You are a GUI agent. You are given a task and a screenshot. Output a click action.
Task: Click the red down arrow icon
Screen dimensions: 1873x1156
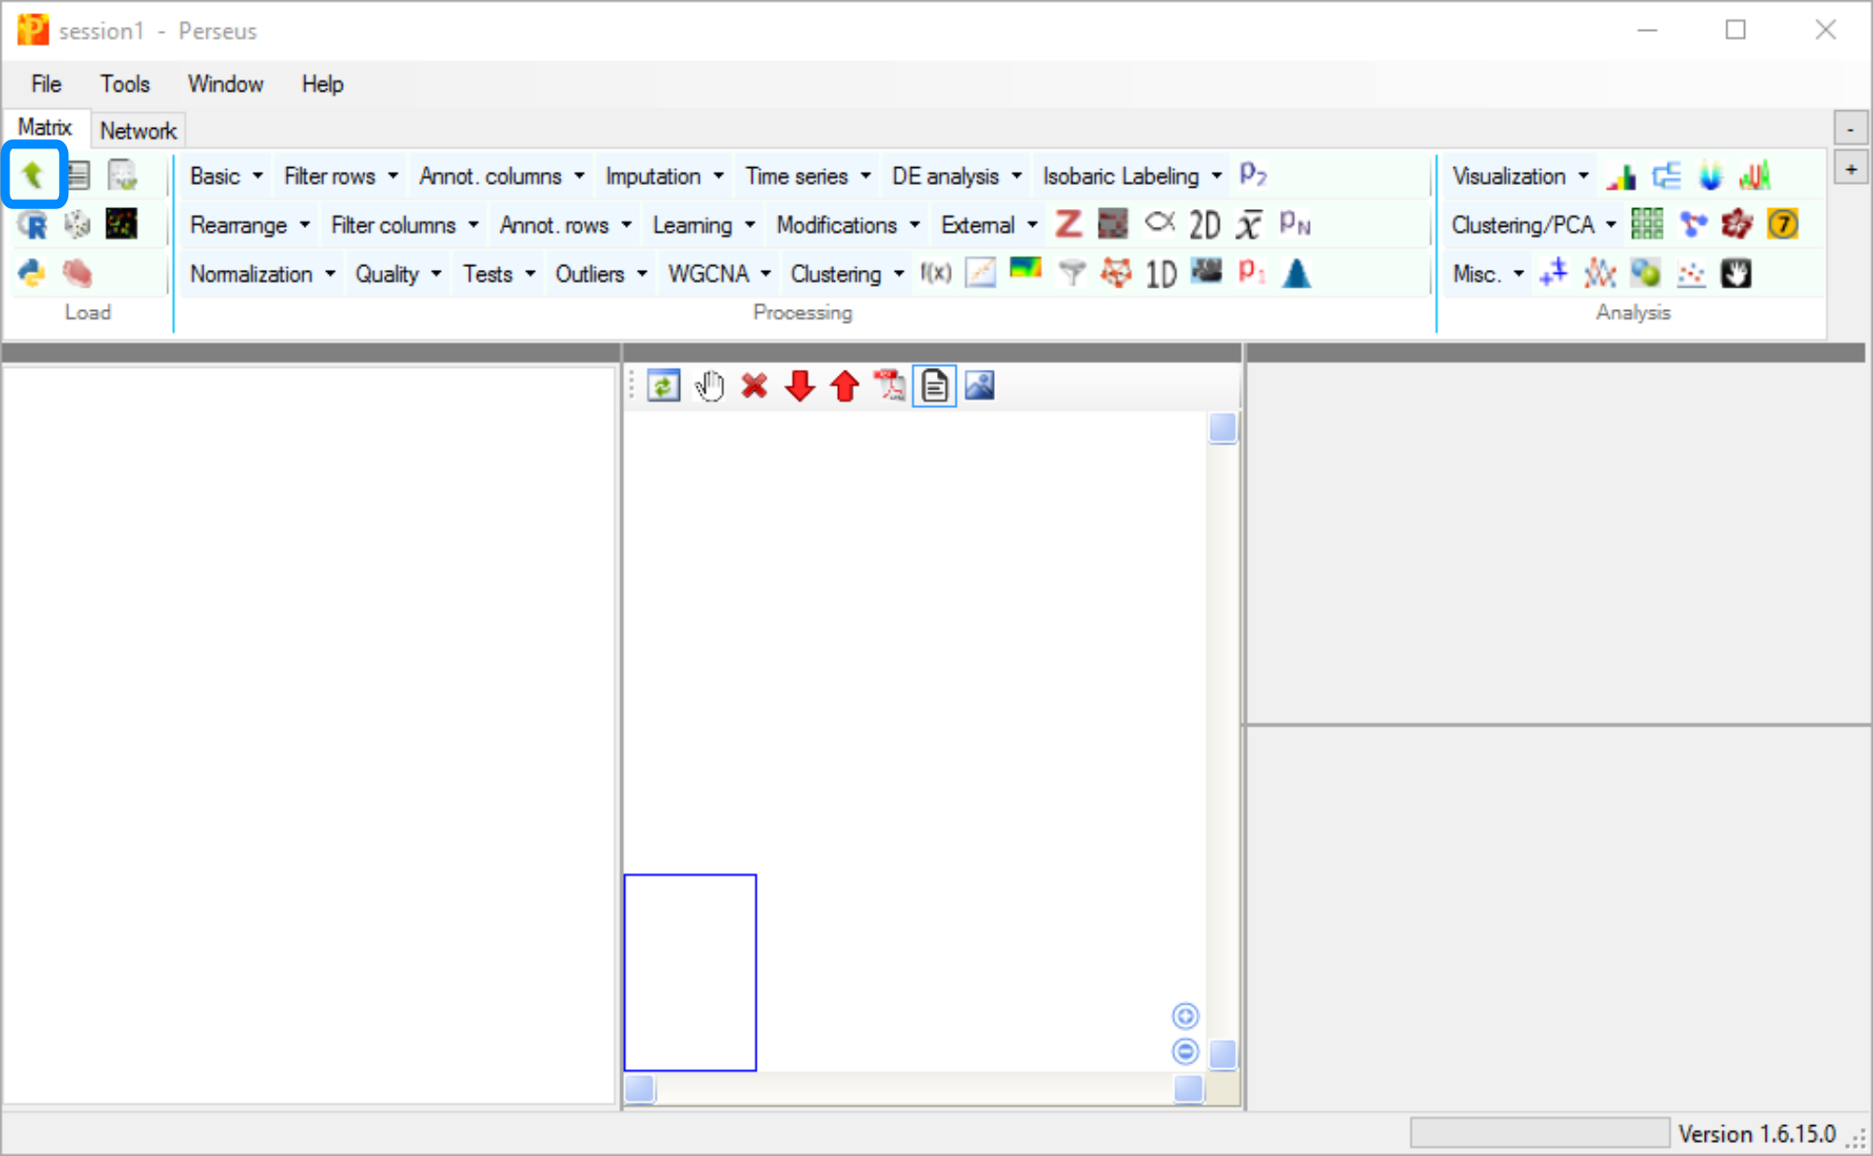[800, 386]
